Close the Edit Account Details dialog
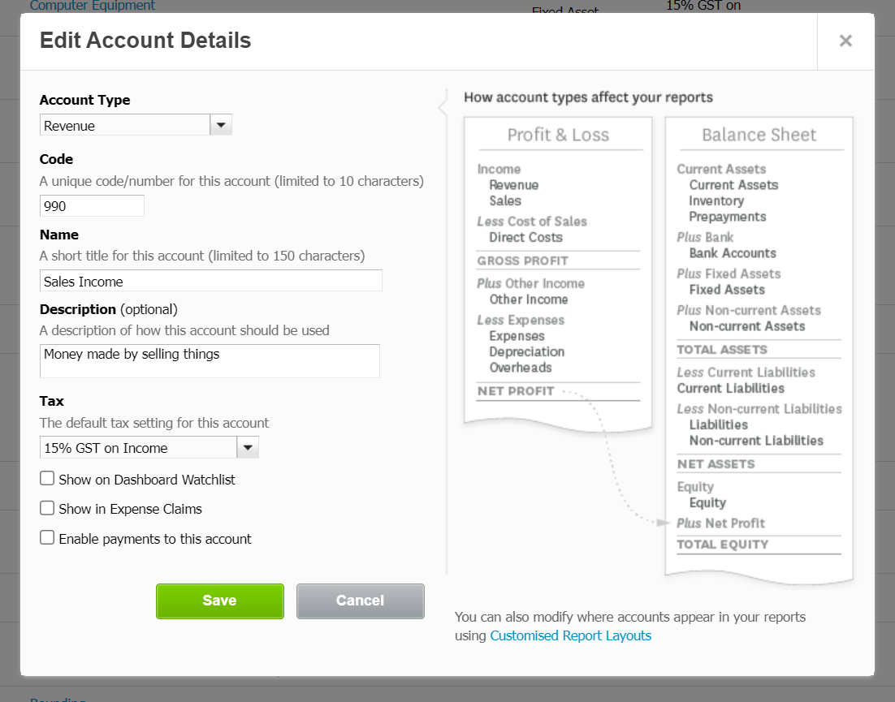This screenshot has width=895, height=702. (845, 41)
